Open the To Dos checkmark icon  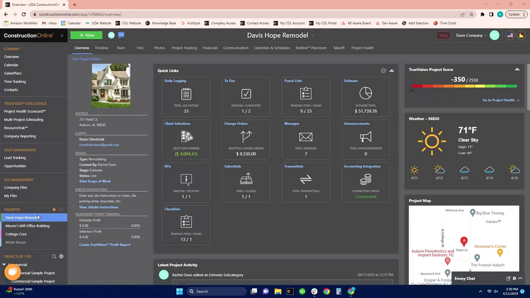pos(246,94)
